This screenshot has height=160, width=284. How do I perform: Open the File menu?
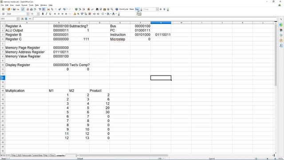(2, 5)
